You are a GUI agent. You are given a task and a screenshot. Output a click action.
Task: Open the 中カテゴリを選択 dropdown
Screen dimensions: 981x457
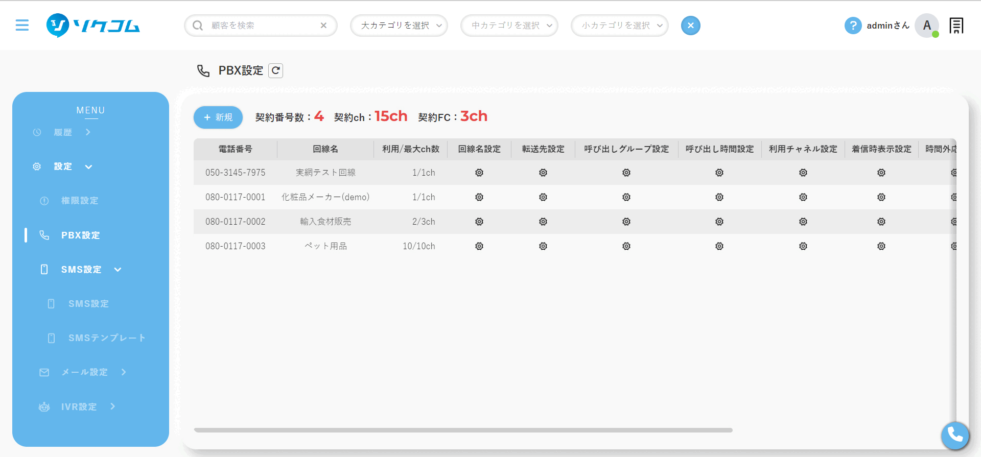[509, 26]
